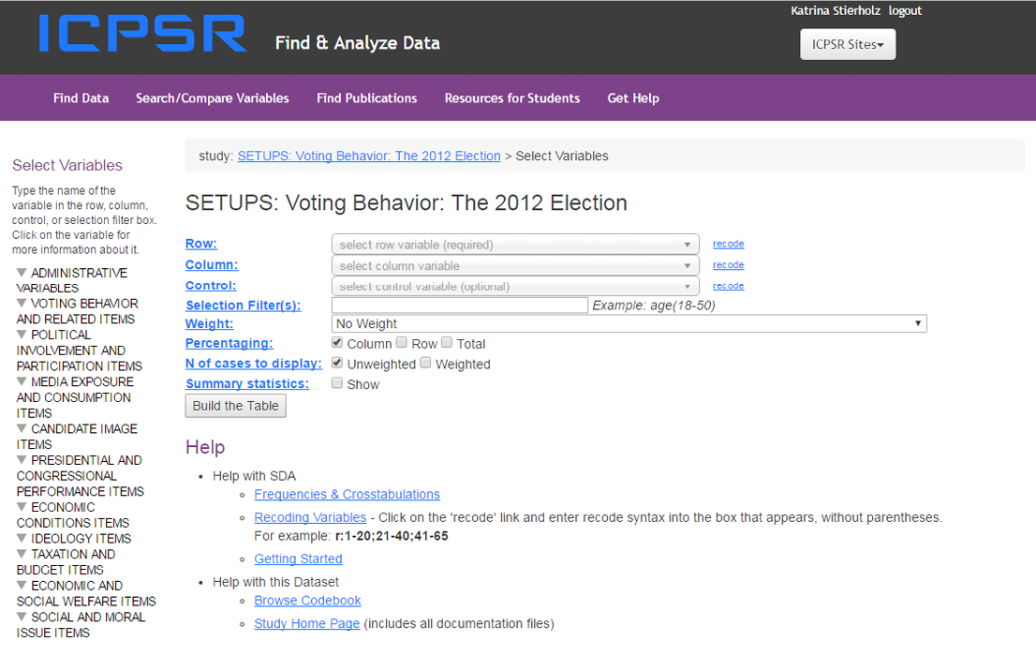
Task: Enable the Total percentaging checkbox
Action: [447, 343]
